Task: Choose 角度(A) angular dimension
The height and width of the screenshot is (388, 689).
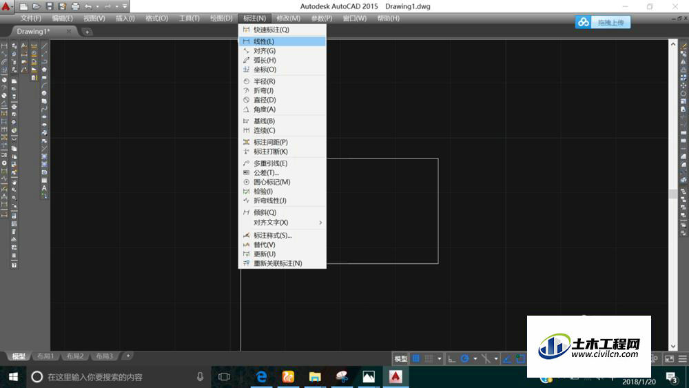Action: click(x=282, y=109)
